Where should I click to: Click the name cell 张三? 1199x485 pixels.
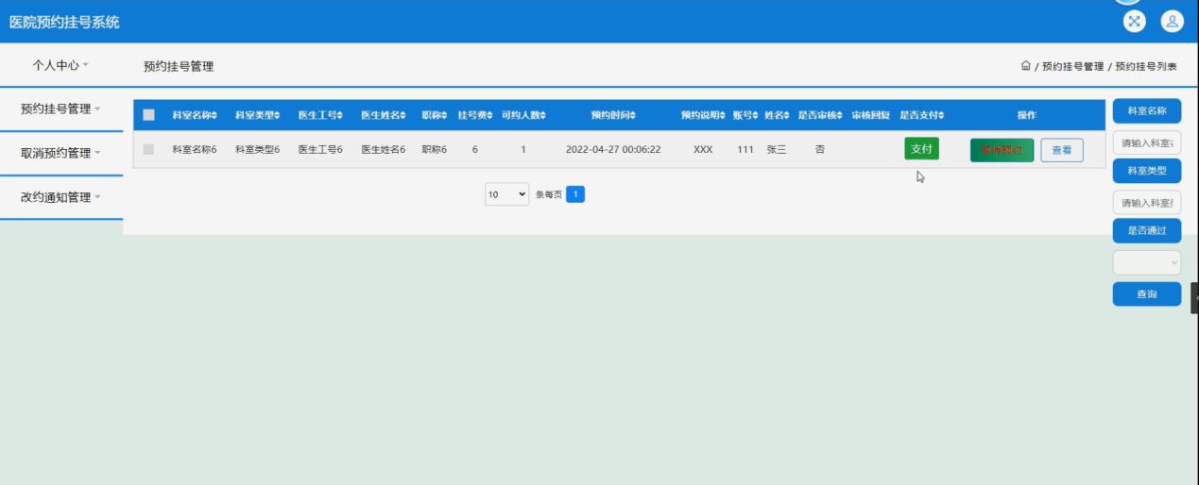776,149
